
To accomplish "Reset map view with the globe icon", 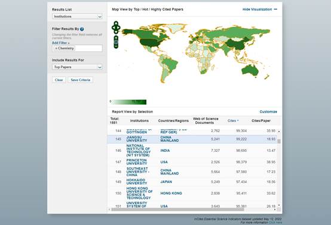I will [x=116, y=42].
